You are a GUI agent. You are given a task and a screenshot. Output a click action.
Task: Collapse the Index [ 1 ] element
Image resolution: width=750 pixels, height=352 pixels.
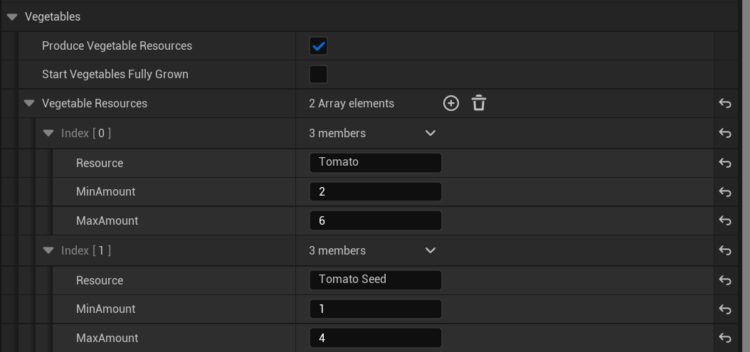coord(48,250)
